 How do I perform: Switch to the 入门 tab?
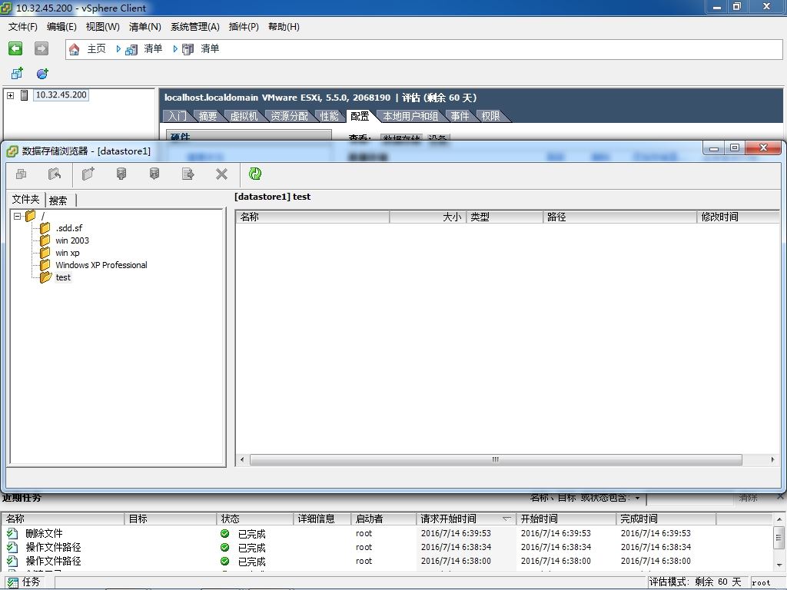(177, 117)
